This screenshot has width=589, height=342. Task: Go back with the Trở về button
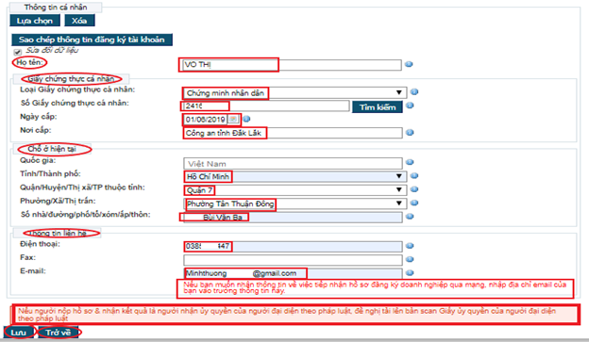59,333
